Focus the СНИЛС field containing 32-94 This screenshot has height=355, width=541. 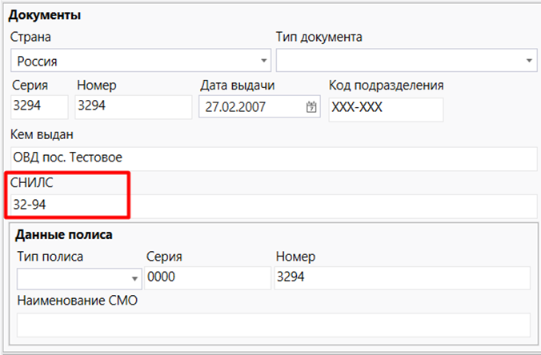[274, 205]
